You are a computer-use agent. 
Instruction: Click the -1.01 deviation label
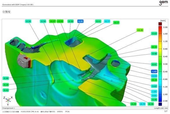[154, 91]
